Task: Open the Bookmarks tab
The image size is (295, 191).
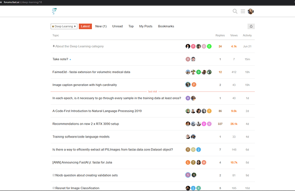Action: (x=166, y=26)
